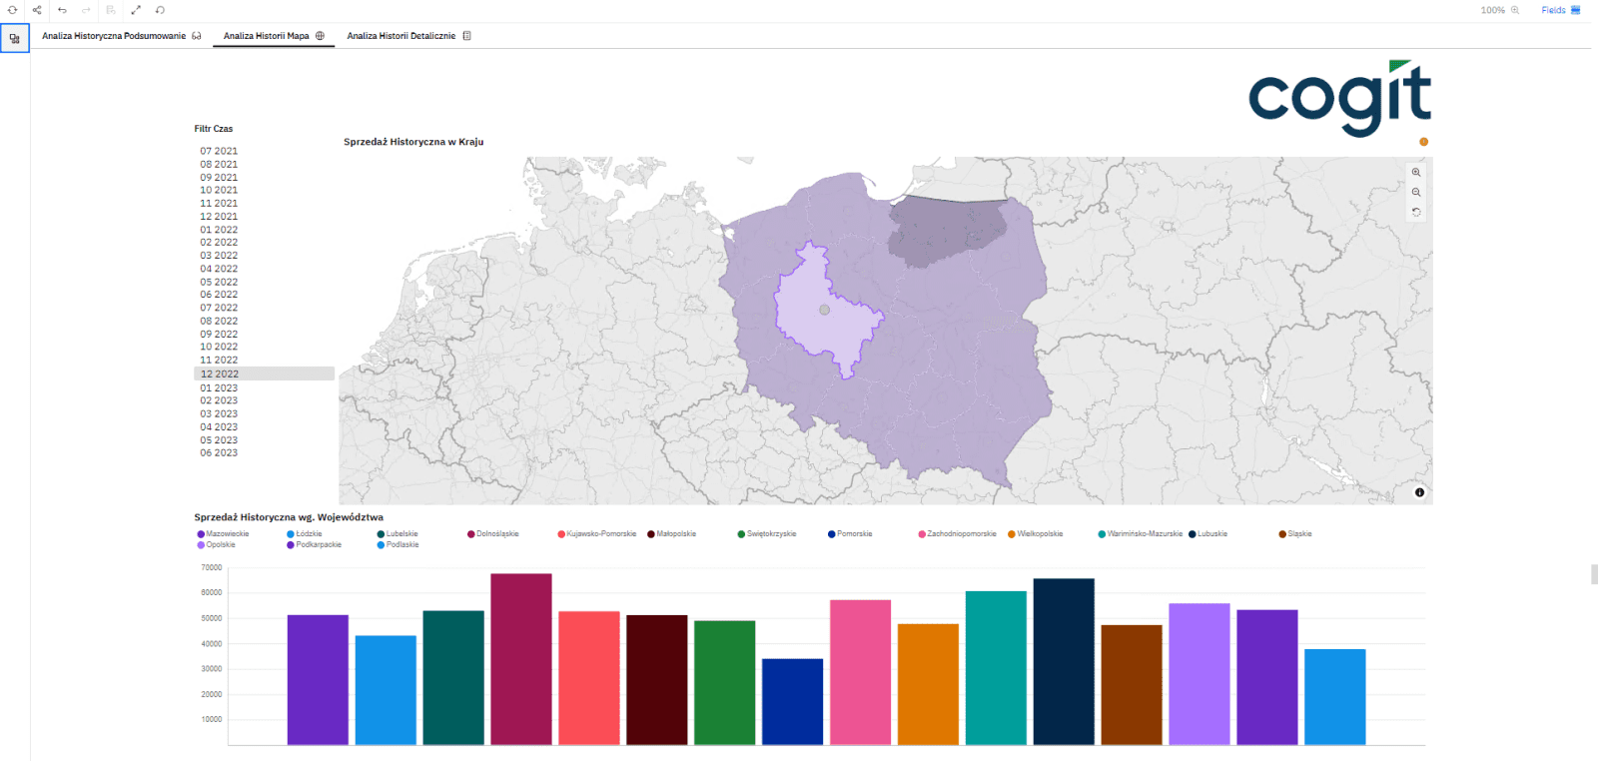Viewport: 1598px width, 761px height.
Task: Reset the map view with the rotate icon
Action: pyautogui.click(x=1416, y=213)
